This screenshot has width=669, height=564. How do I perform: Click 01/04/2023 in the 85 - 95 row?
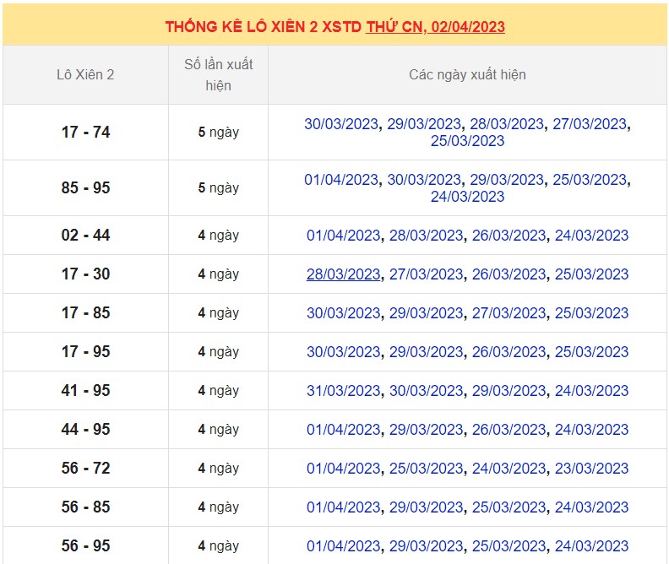pyautogui.click(x=341, y=180)
